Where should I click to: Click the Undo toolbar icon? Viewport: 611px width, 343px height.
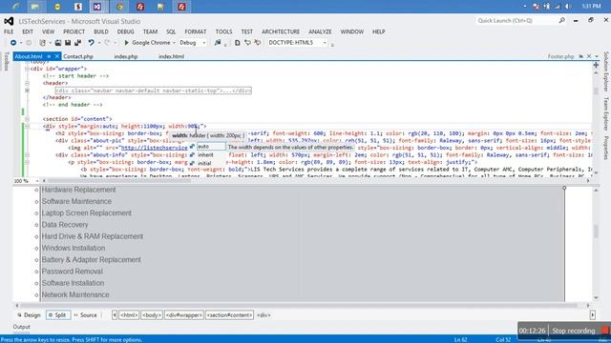pyautogui.click(x=91, y=42)
